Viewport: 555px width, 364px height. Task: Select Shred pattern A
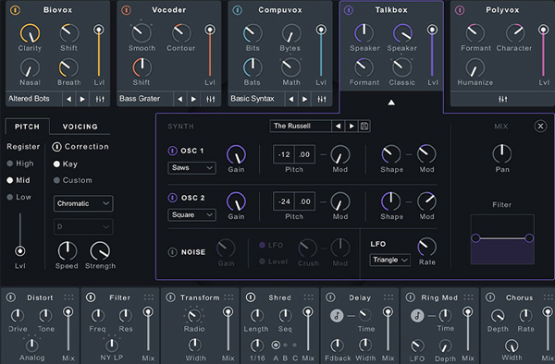[x=276, y=345]
